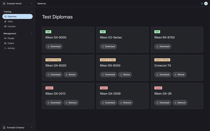
Task: Renew the Riken GX-6000 diploma
Action: point(70,74)
